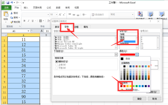Click the Cell Styles (单元格样式) icon
This screenshot has width=168, height=105.
162,14
